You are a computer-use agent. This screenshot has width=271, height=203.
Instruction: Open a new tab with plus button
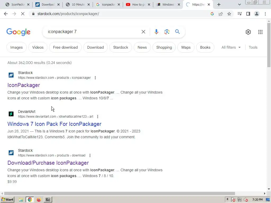click(219, 4)
